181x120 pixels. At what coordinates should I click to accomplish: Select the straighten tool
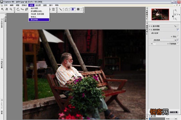(22, 9)
